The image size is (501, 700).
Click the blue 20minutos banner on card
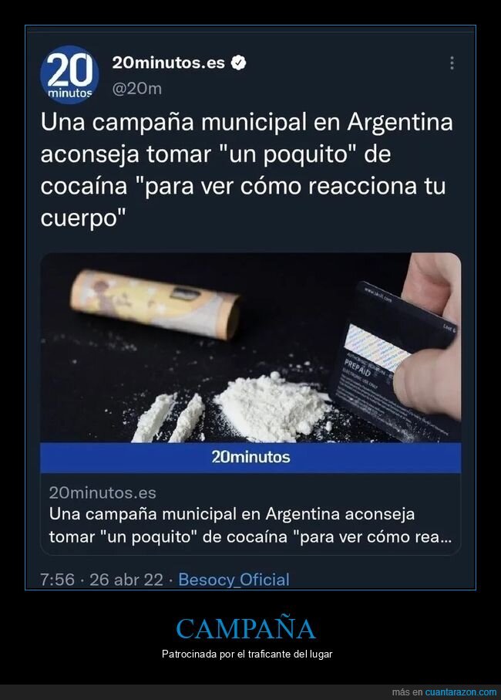click(250, 458)
